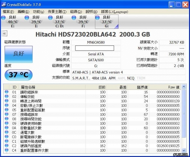
Task: Click the status icon for attribute C2
Action: [7, 146]
